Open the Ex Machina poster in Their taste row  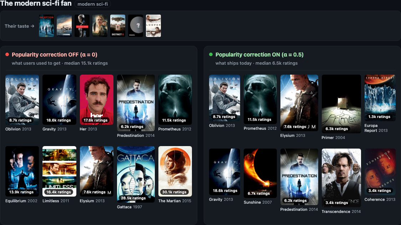pyautogui.click(x=82, y=26)
